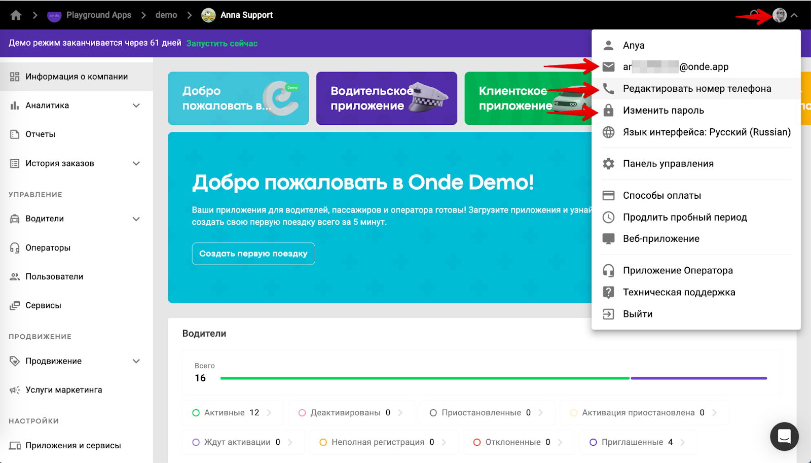The height and width of the screenshot is (463, 811).
Task: Click the gear icon for control panel
Action: pyautogui.click(x=608, y=164)
